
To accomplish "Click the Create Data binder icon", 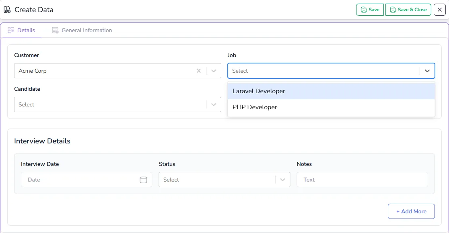I will [x=7, y=10].
